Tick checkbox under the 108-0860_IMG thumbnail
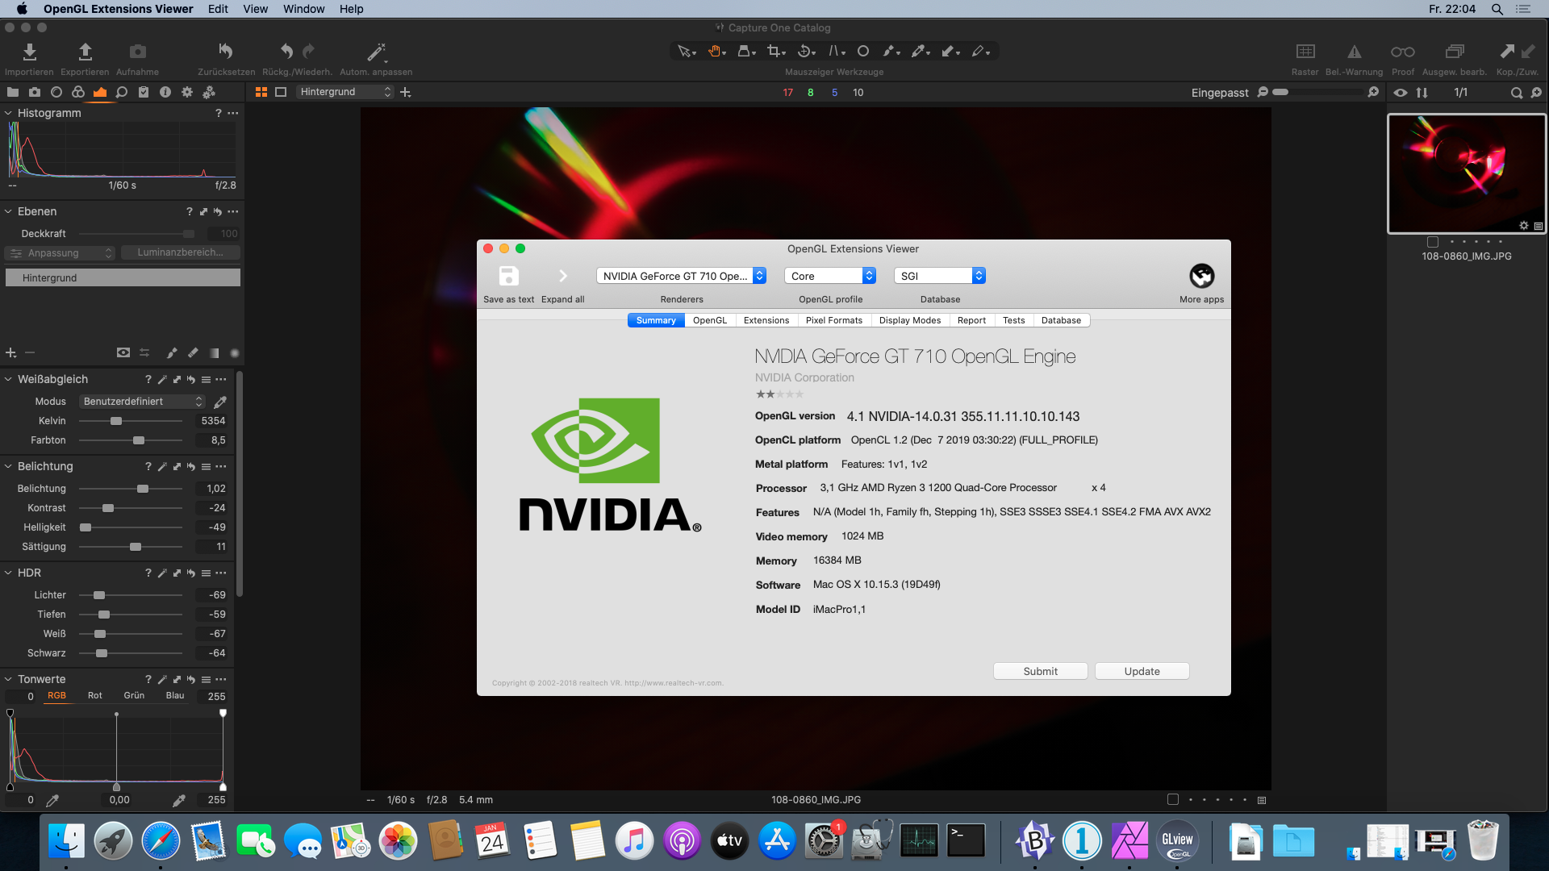The image size is (1549, 871). [x=1432, y=242]
